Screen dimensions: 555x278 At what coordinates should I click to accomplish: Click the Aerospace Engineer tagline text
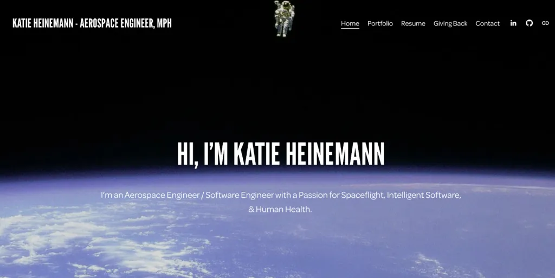[281, 202]
